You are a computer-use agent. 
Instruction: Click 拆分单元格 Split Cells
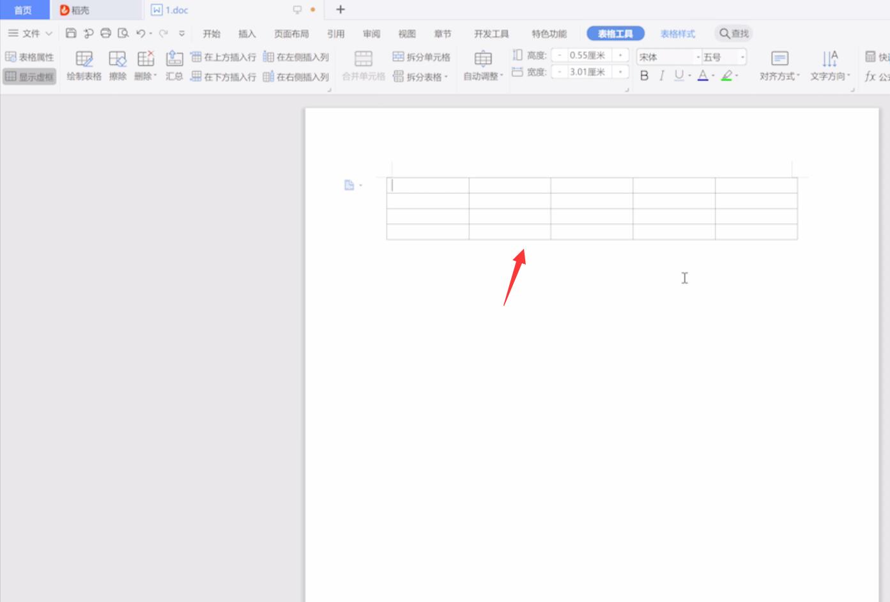click(x=422, y=57)
